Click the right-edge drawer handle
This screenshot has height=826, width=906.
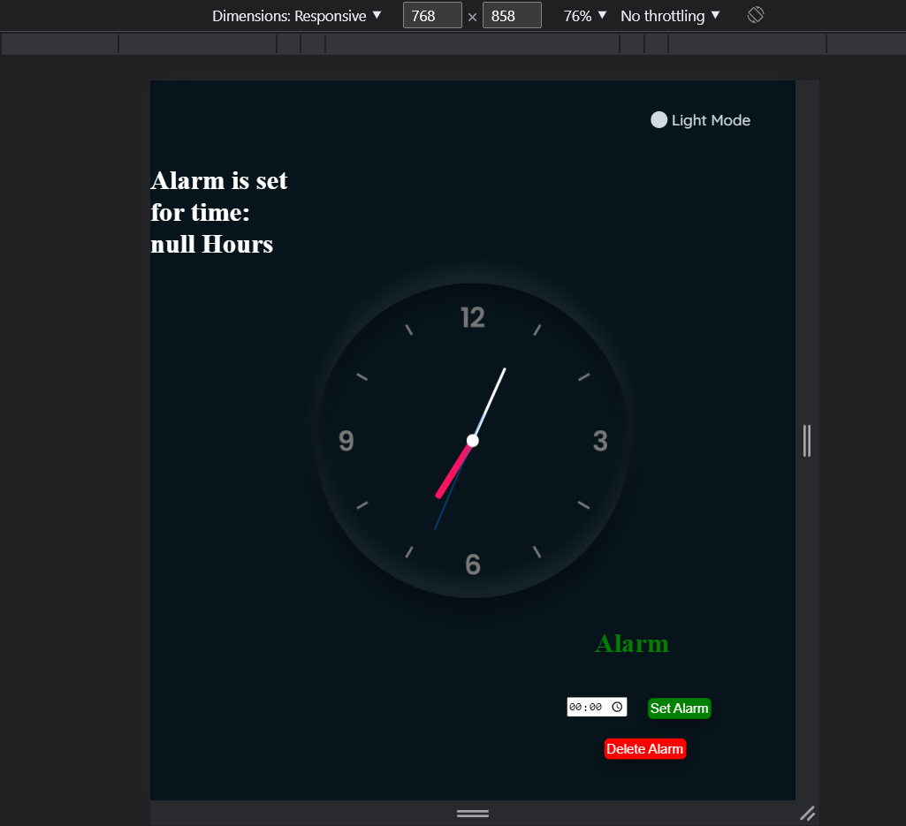click(807, 442)
